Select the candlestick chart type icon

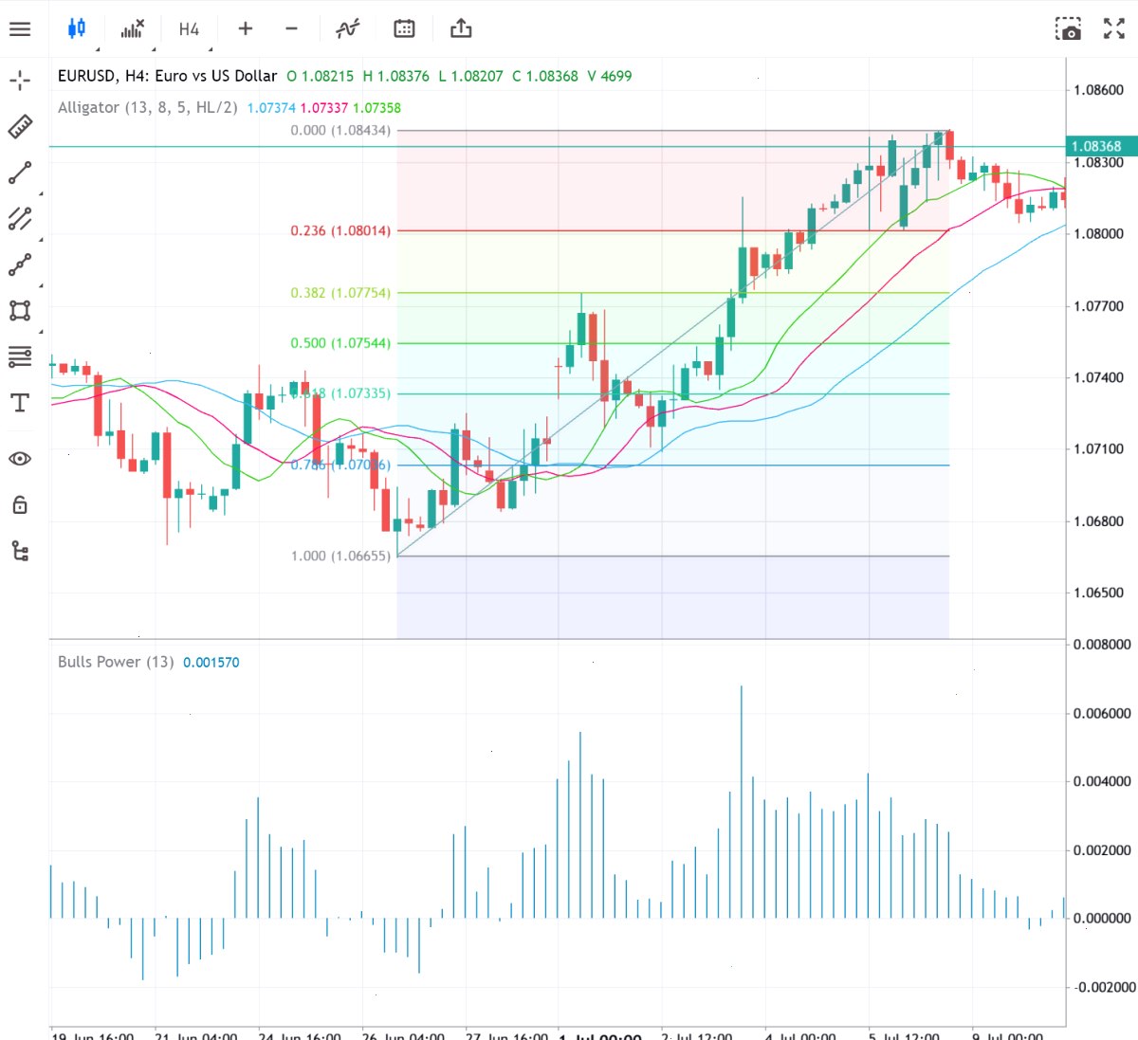coord(77,28)
